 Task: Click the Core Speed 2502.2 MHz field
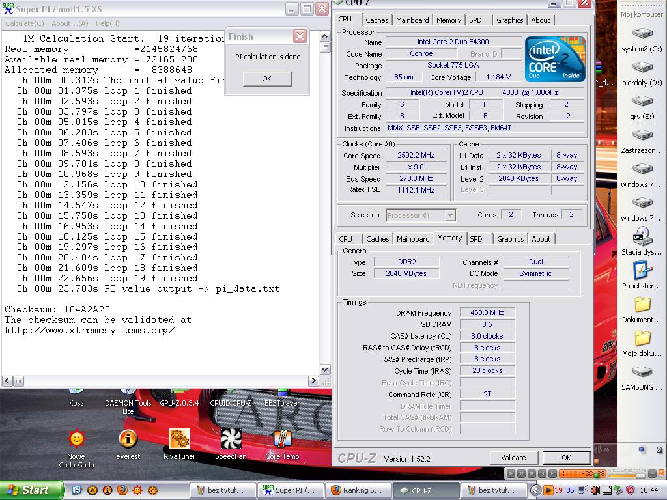416,155
